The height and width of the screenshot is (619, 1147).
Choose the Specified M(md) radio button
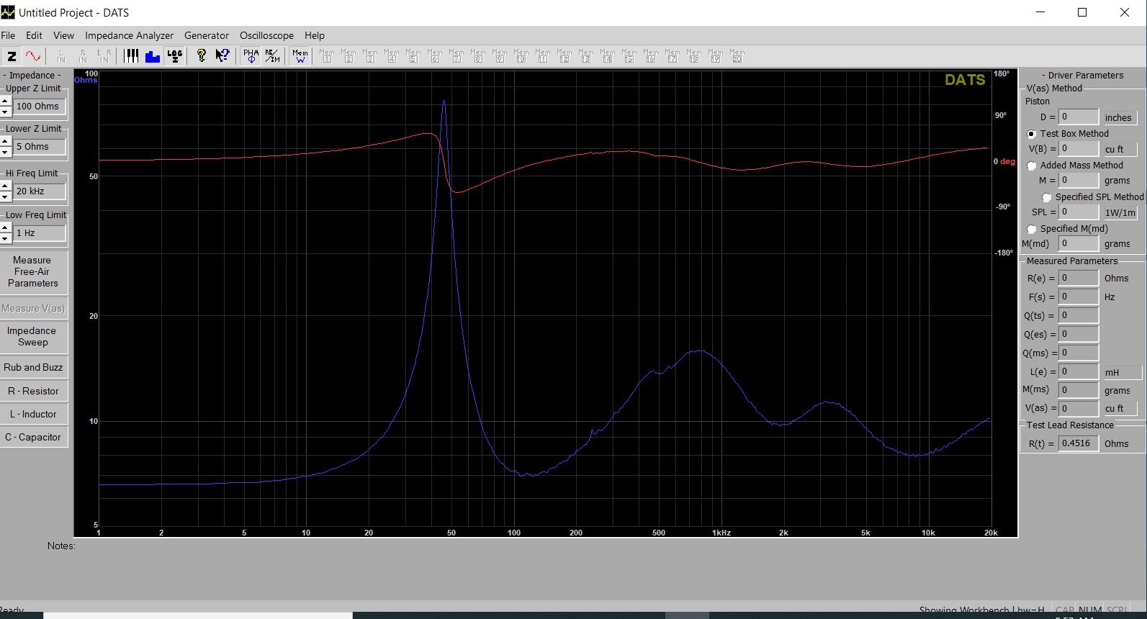click(x=1032, y=229)
